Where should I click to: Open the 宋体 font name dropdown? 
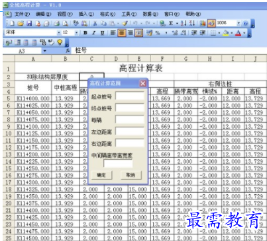(x=59, y=32)
